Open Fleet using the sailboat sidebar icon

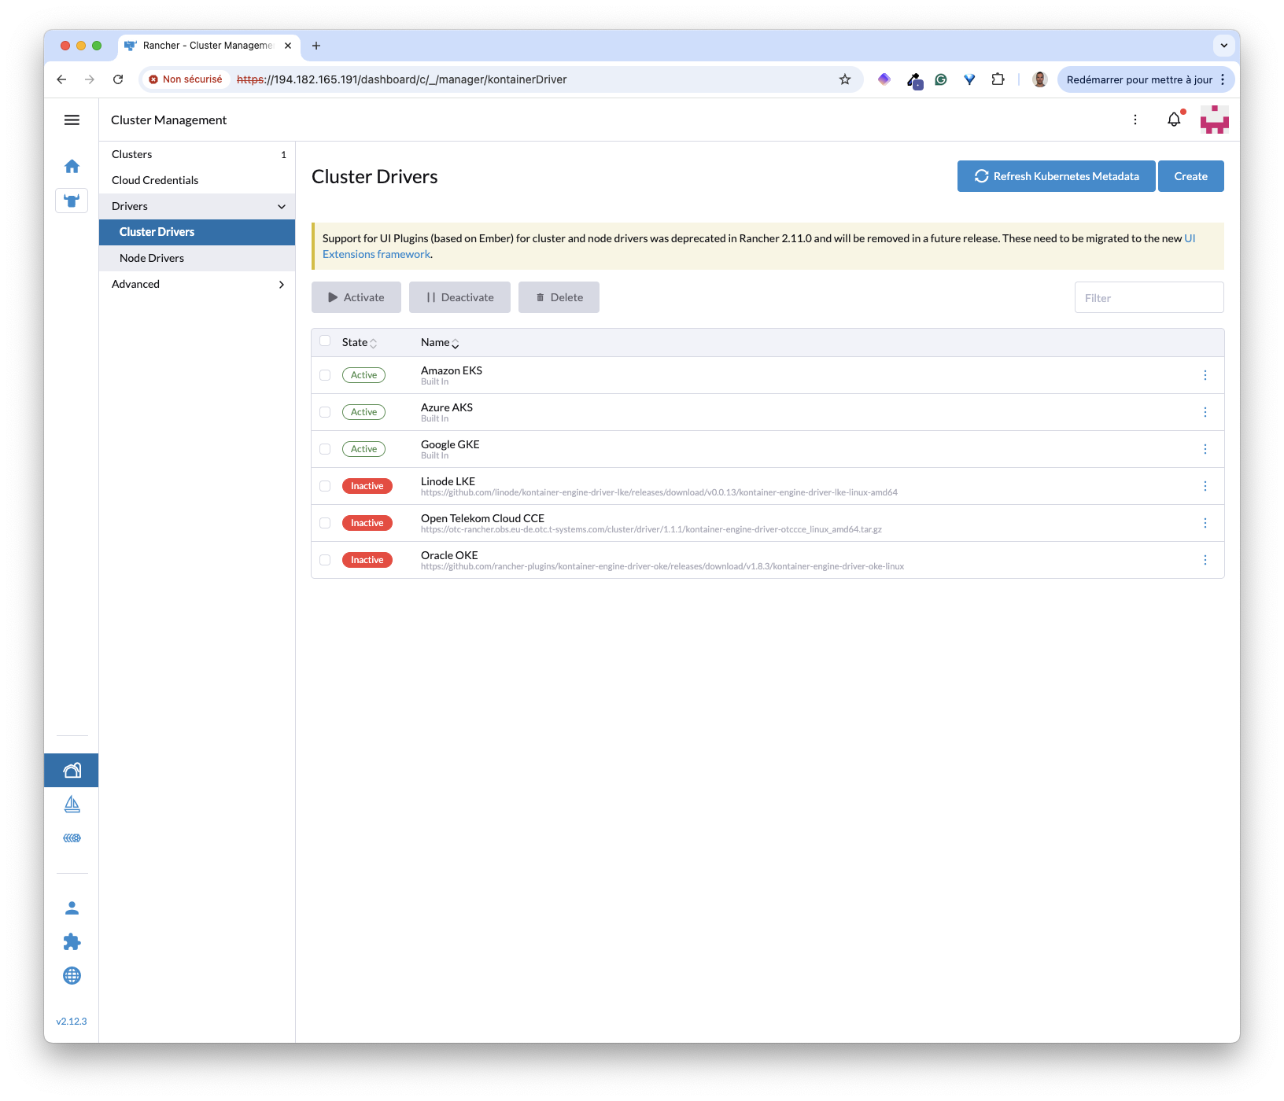click(x=72, y=804)
